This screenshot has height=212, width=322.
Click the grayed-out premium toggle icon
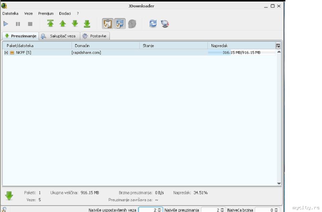pyautogui.click(x=132, y=24)
